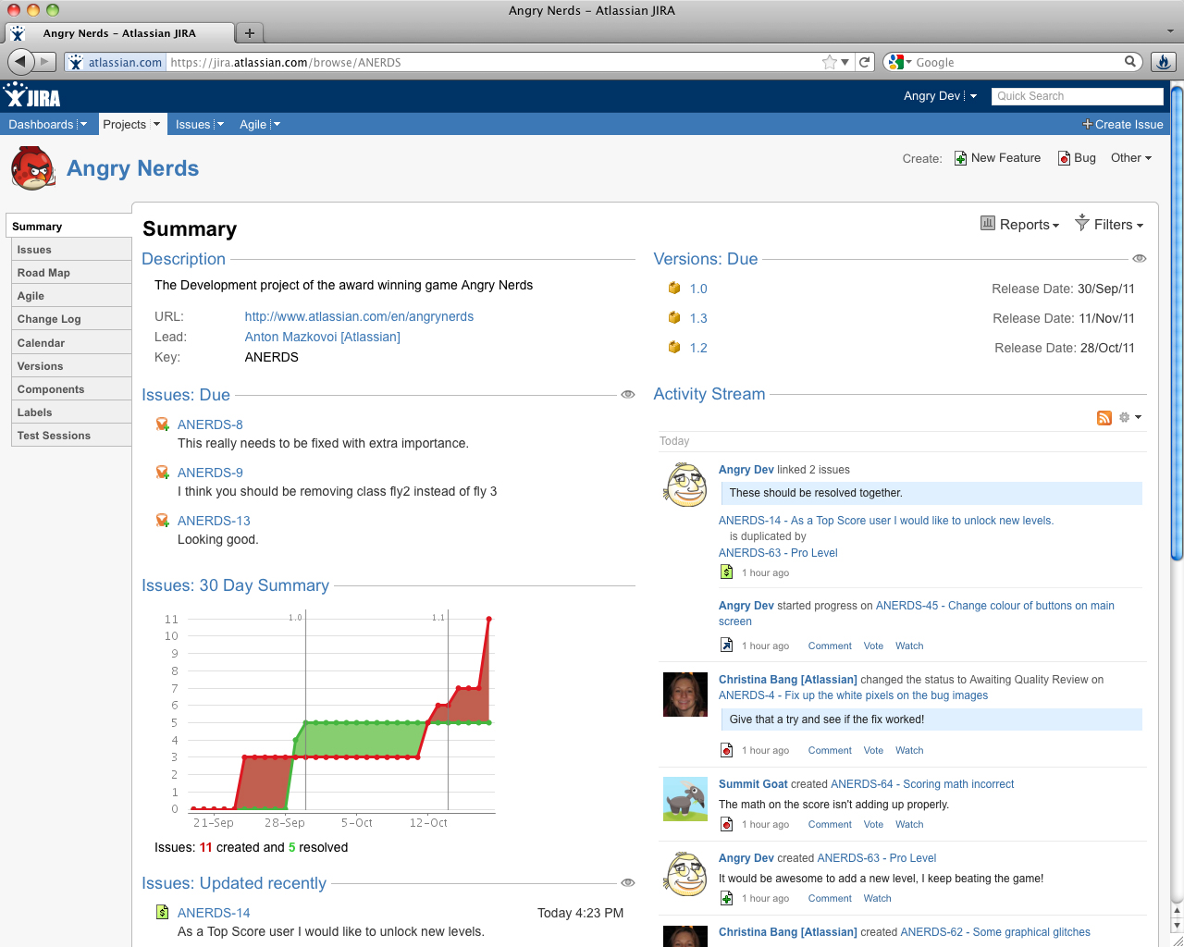The width and height of the screenshot is (1184, 947).
Task: Open the Issues menu dropdown arrow
Action: click(220, 125)
